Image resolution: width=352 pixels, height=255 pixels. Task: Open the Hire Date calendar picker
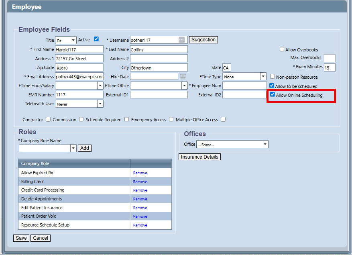click(x=183, y=76)
